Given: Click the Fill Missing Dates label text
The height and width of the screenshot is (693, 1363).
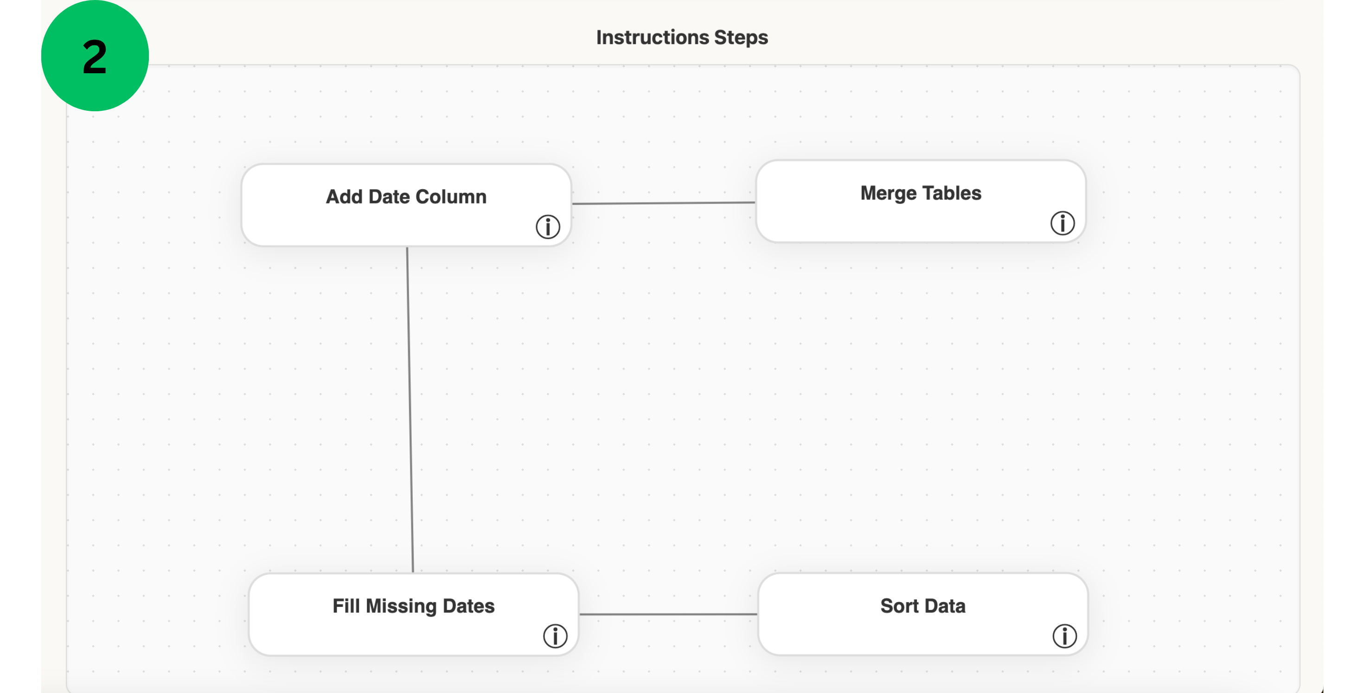Looking at the screenshot, I should click(413, 606).
